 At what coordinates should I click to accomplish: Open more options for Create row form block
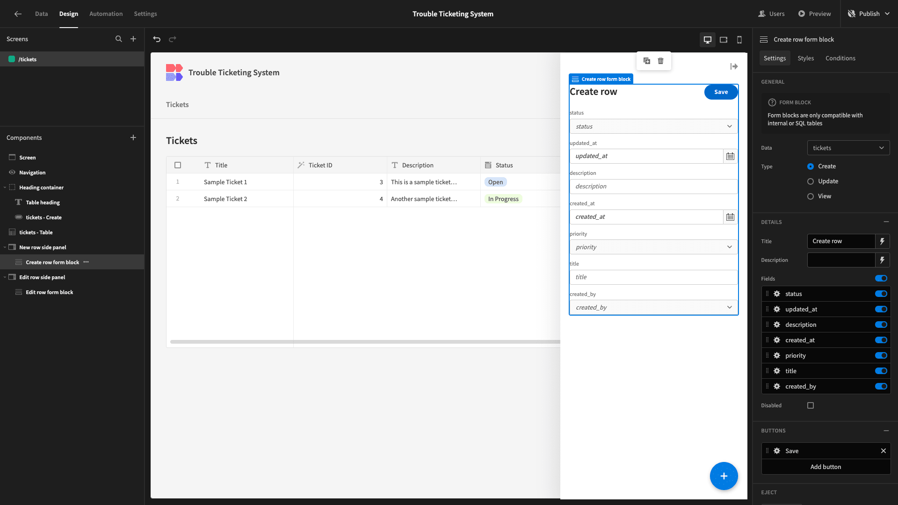coord(86,262)
